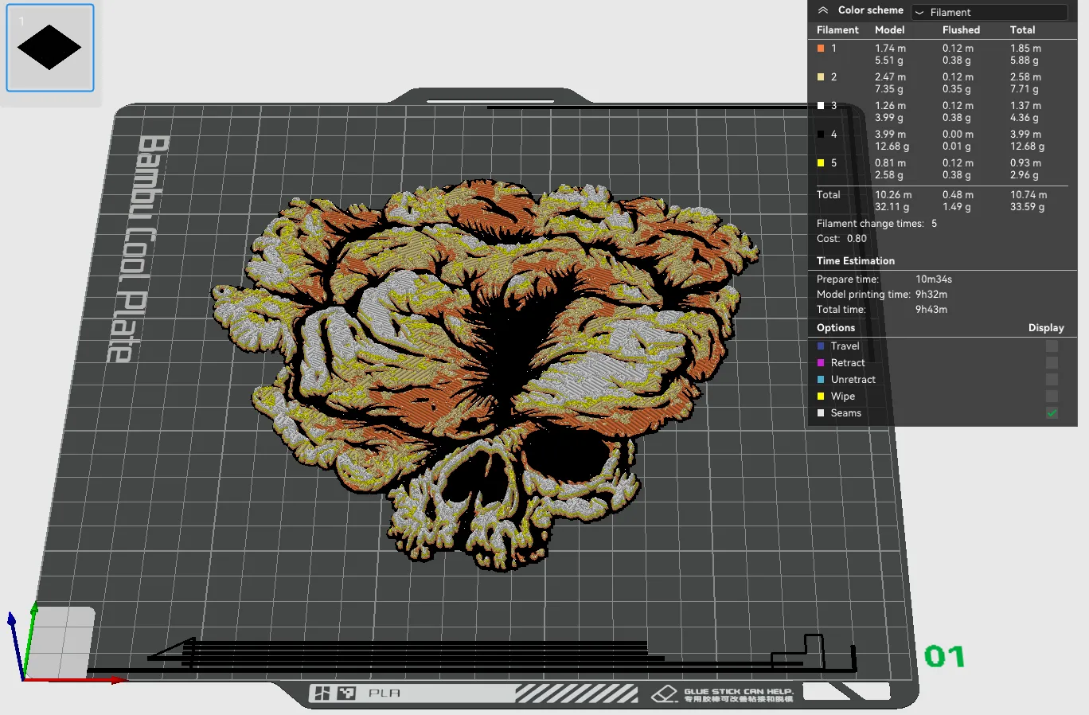Viewport: 1089px width, 715px height.
Task: Click the "10.74 m" grand total length
Action: tap(1028, 195)
